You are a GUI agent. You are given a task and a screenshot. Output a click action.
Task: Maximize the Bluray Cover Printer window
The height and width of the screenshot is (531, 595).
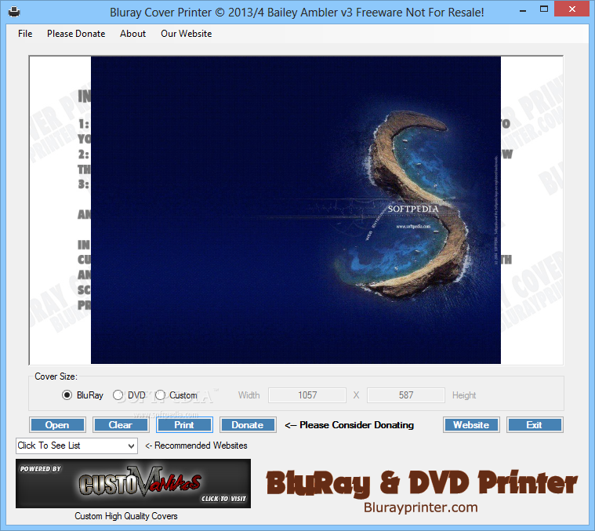(544, 10)
